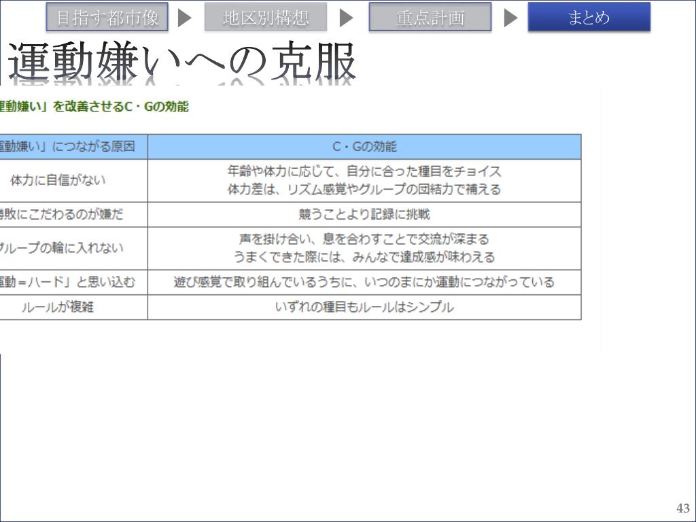Switch to the 重点計画 section
Image resolution: width=696 pixels, height=522 pixels.
pos(430,17)
